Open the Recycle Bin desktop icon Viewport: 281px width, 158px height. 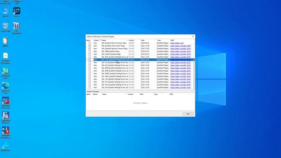point(6,27)
